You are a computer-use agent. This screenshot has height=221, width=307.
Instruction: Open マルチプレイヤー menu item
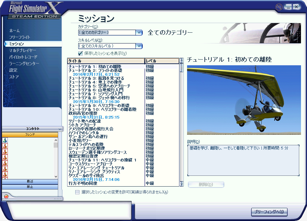pyautogui.click(x=22, y=50)
